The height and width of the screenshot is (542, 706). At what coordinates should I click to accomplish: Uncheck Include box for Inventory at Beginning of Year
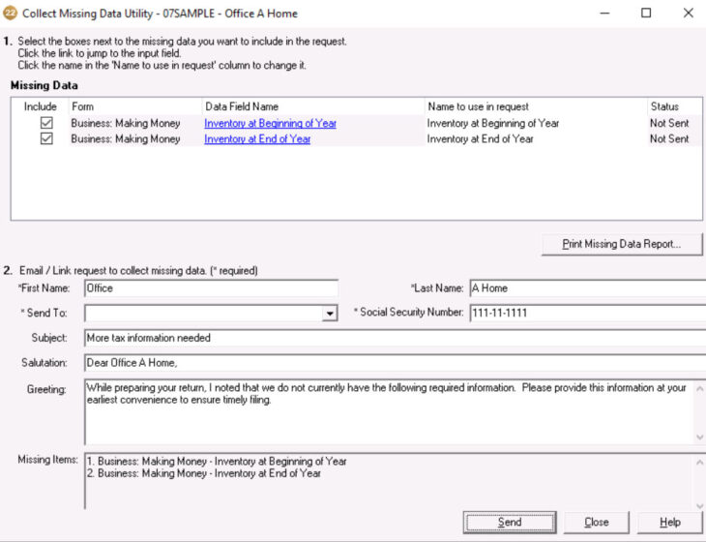point(46,123)
